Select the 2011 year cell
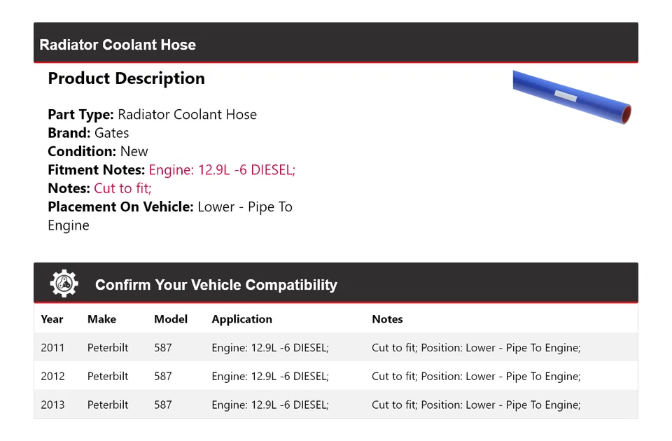The width and height of the screenshot is (672, 441). pos(52,348)
